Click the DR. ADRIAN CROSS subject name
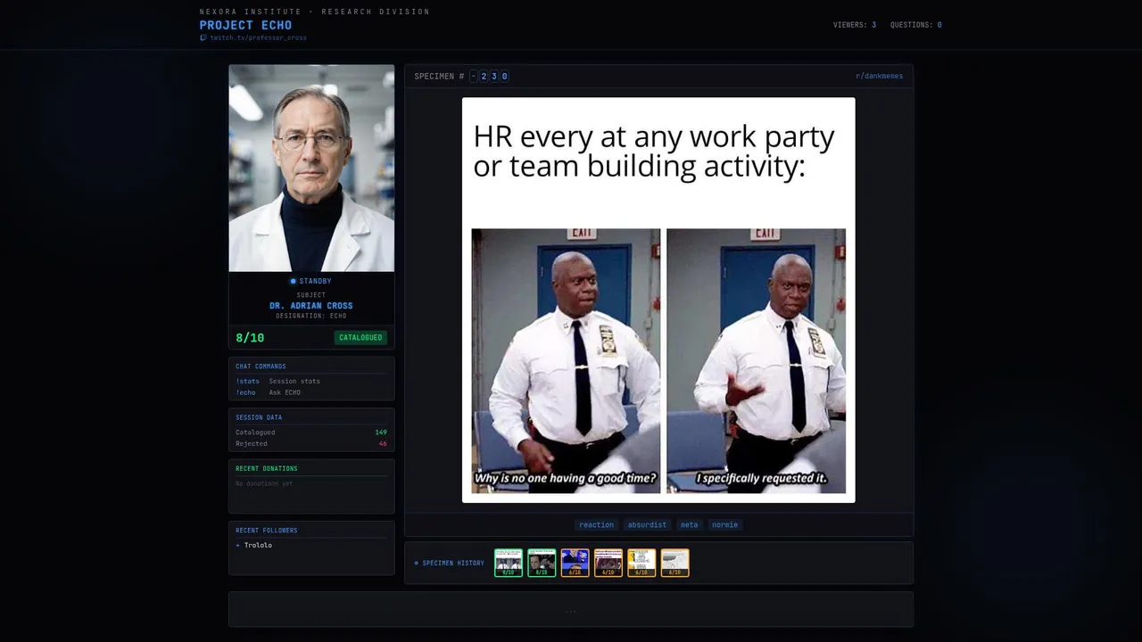 click(x=311, y=306)
